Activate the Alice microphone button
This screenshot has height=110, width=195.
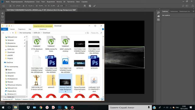[x=149, y=107]
